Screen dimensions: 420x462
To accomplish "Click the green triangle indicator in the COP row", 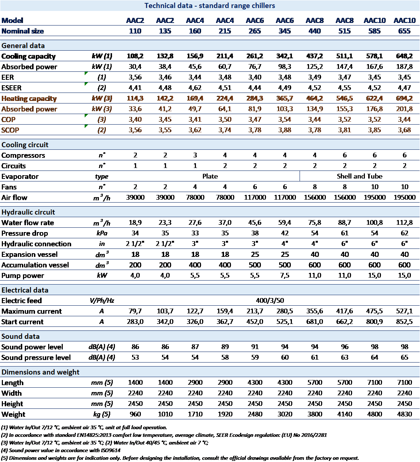I will coord(86,116).
